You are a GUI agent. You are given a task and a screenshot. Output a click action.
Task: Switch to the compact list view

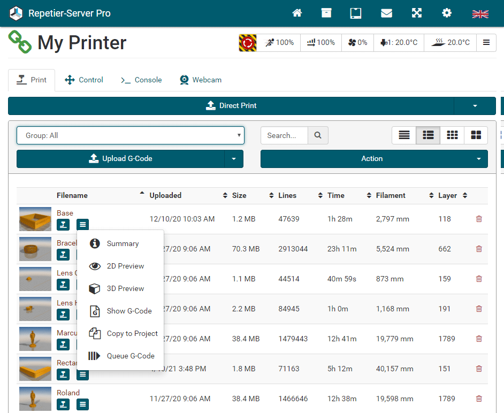tap(404, 135)
